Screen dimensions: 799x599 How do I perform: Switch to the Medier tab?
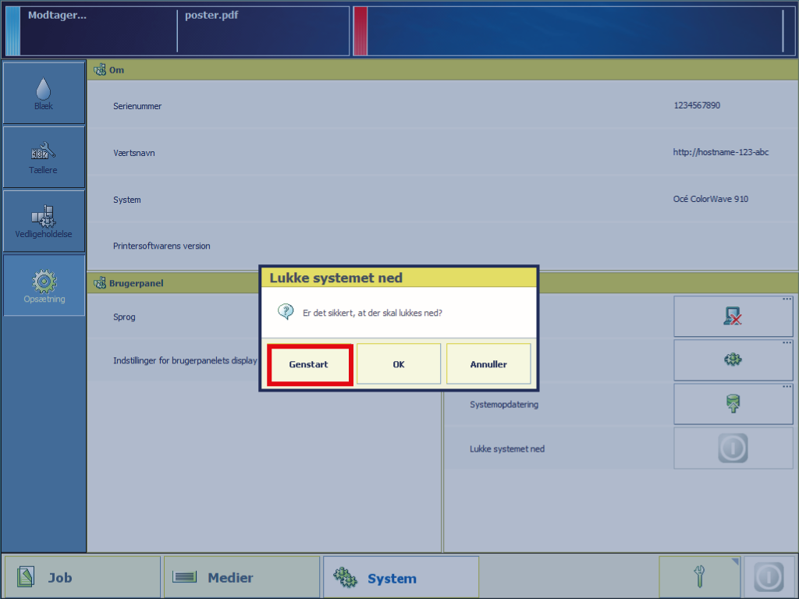[x=242, y=577]
